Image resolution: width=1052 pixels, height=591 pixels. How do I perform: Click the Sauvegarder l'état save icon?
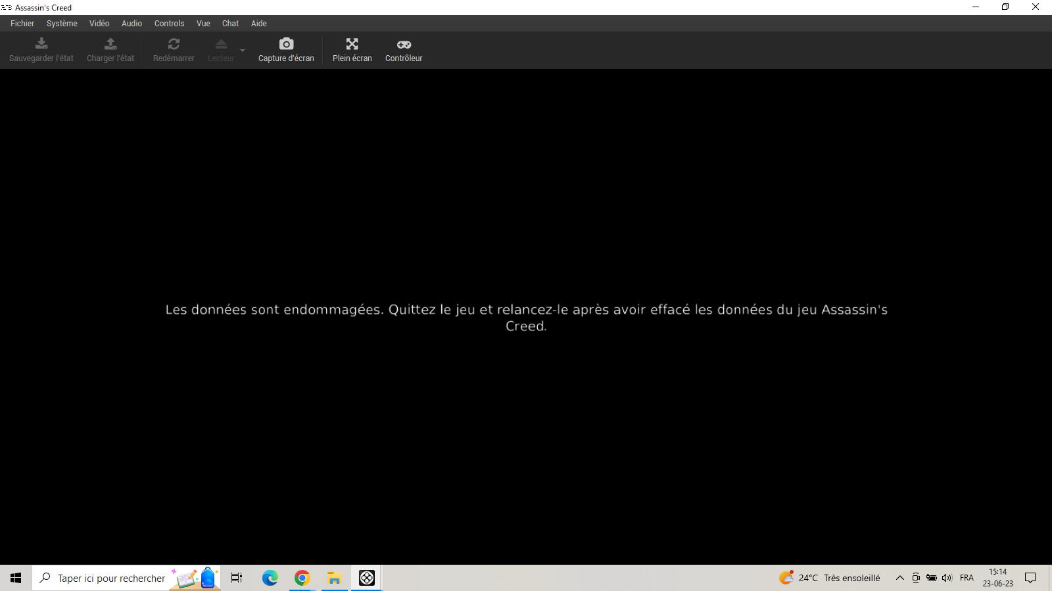coord(41,44)
